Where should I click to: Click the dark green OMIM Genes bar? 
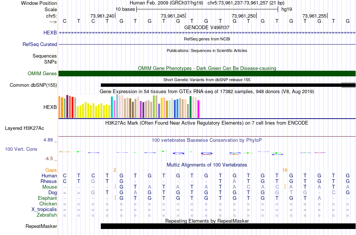[x=207, y=73]
